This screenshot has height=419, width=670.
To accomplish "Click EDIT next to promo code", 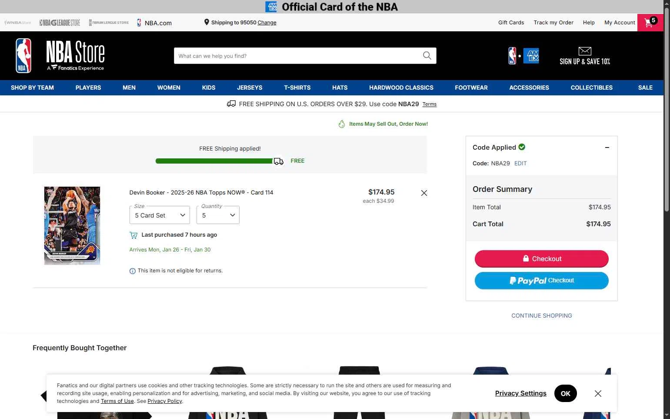I will tap(520, 164).
